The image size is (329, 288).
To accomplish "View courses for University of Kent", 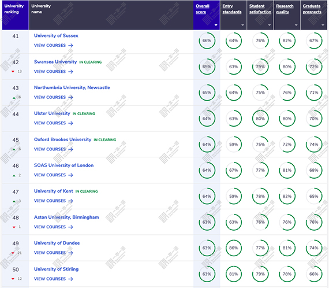I will click(53, 201).
